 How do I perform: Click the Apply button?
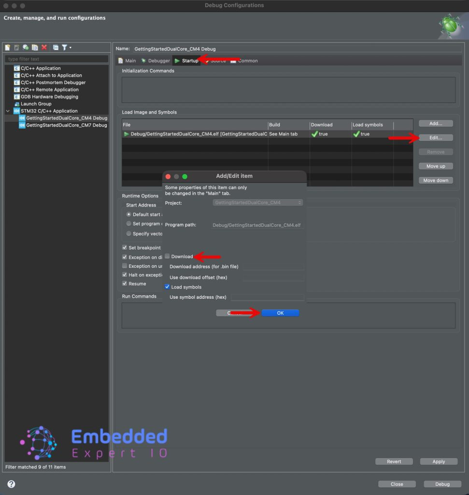point(439,462)
